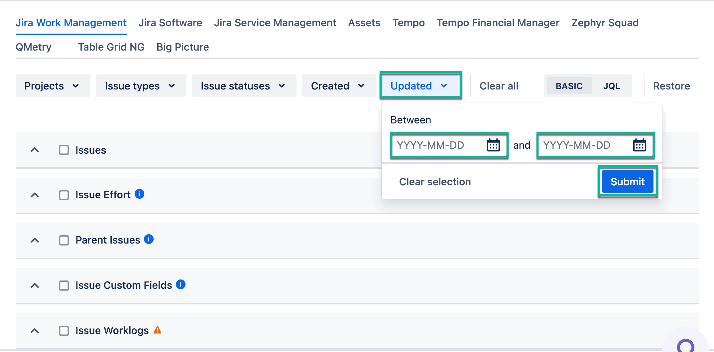The width and height of the screenshot is (714, 352).
Task: Open the Zephyr Squad tab
Action: [x=605, y=23]
